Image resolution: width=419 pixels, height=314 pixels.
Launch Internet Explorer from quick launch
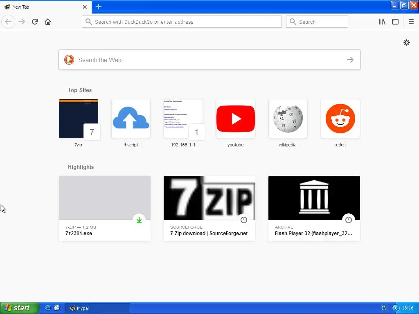[47, 308]
